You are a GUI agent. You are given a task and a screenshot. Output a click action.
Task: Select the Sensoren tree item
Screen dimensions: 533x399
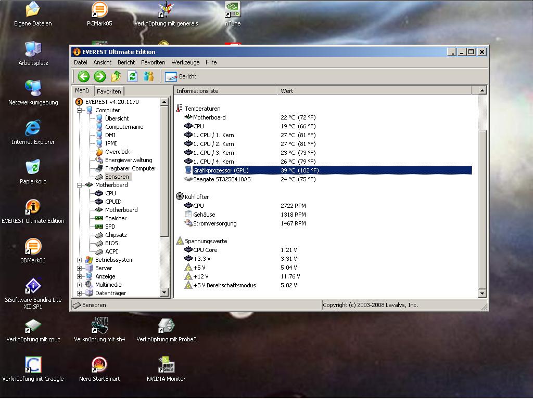click(117, 177)
